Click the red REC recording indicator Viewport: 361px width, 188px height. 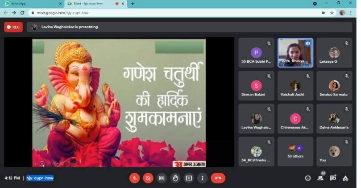click(13, 27)
